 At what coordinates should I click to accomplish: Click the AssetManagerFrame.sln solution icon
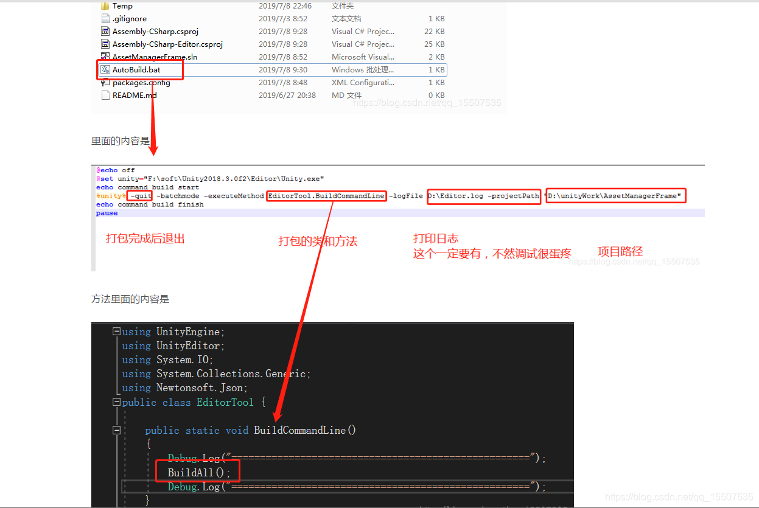click(x=105, y=57)
